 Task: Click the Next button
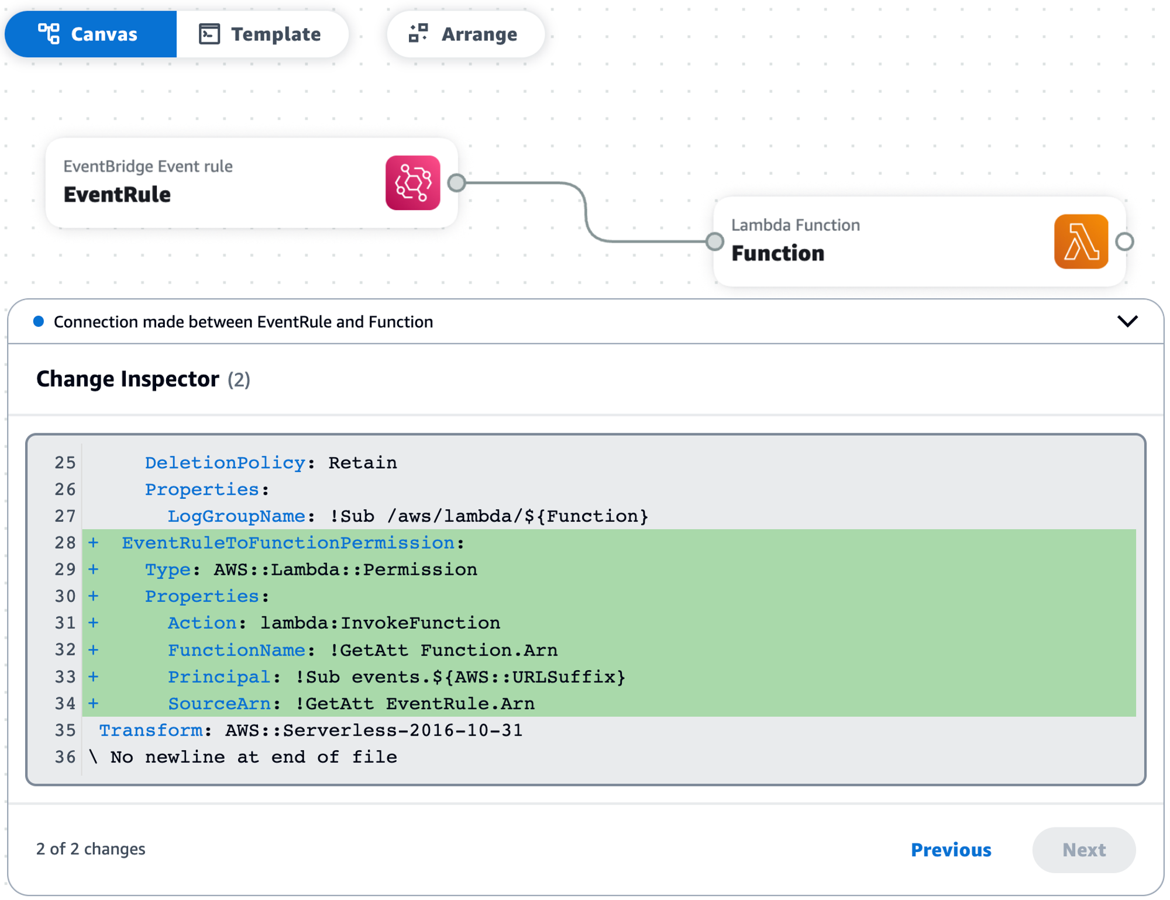point(1083,850)
